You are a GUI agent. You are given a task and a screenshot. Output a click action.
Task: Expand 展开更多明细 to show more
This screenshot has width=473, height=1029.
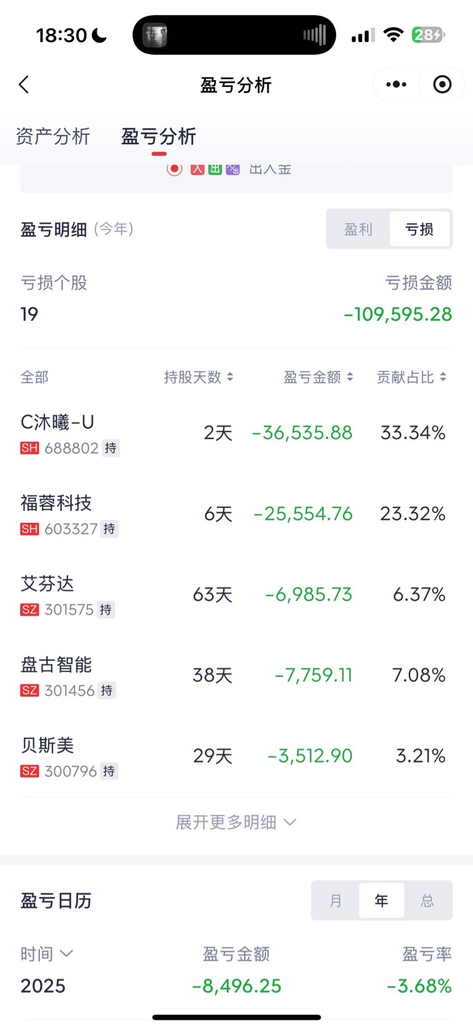click(x=236, y=822)
